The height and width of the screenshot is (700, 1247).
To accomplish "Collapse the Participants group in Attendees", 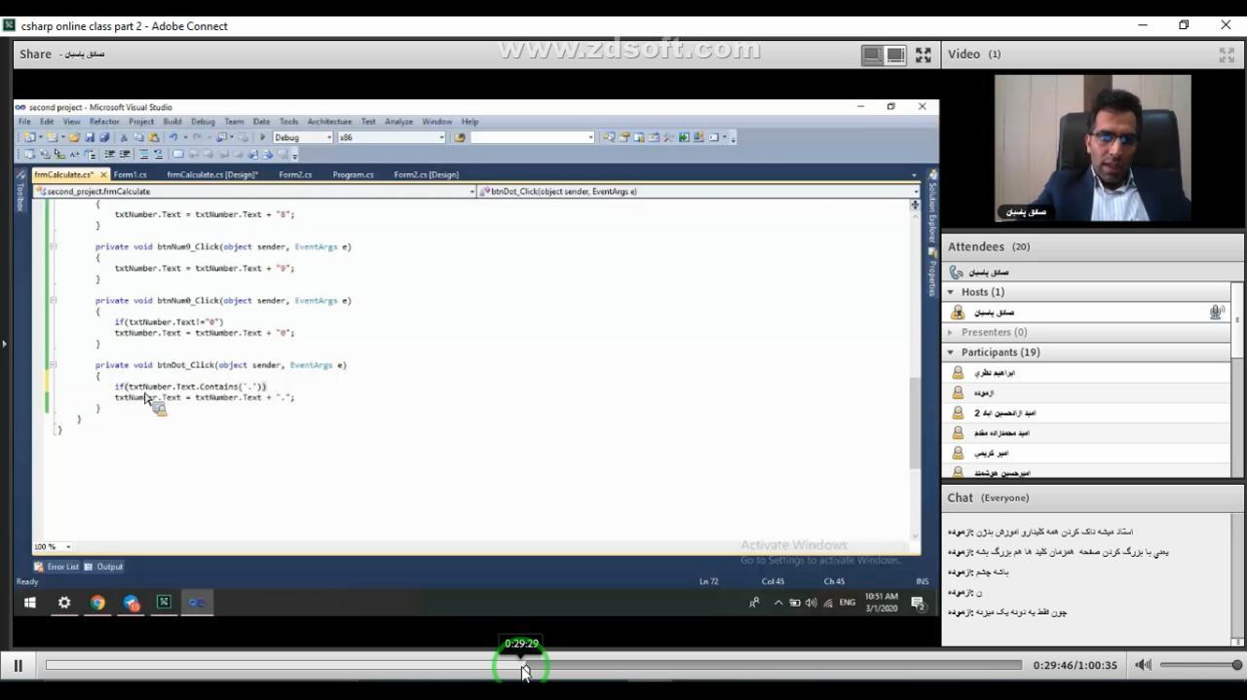I will coord(951,352).
